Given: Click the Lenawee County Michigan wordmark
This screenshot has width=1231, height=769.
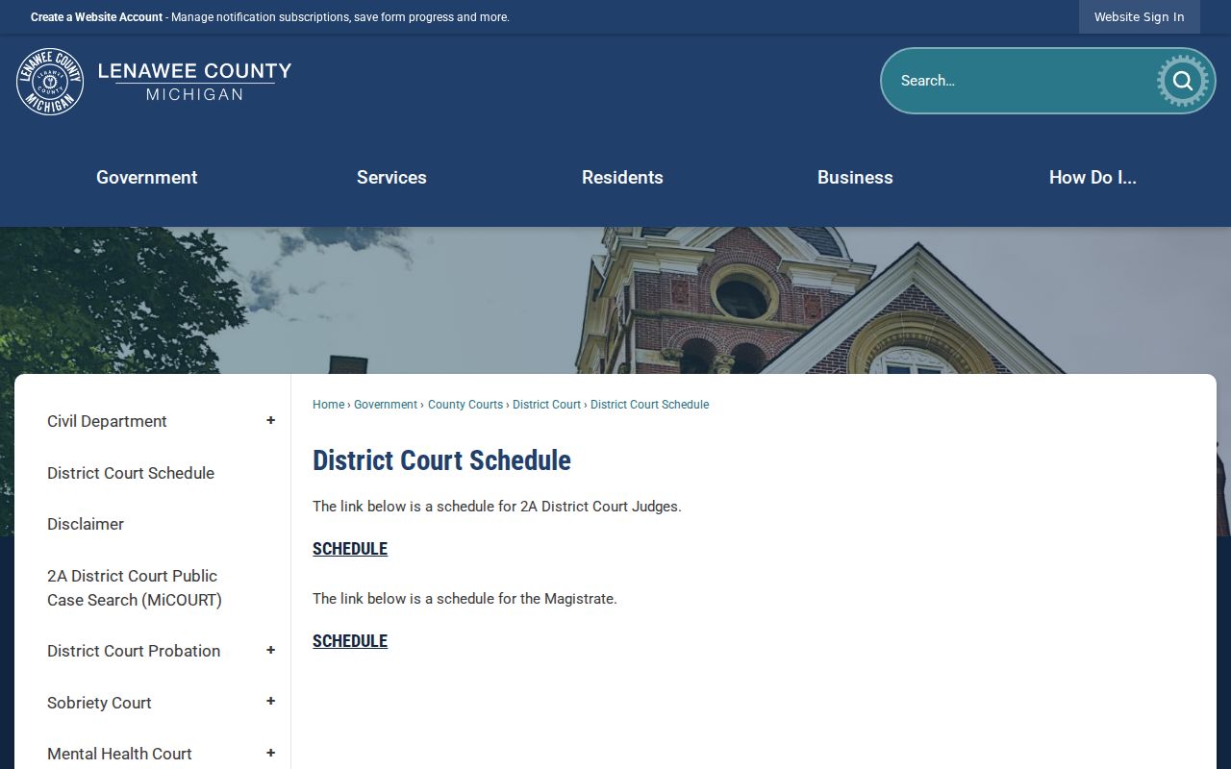Looking at the screenshot, I should coord(194,82).
